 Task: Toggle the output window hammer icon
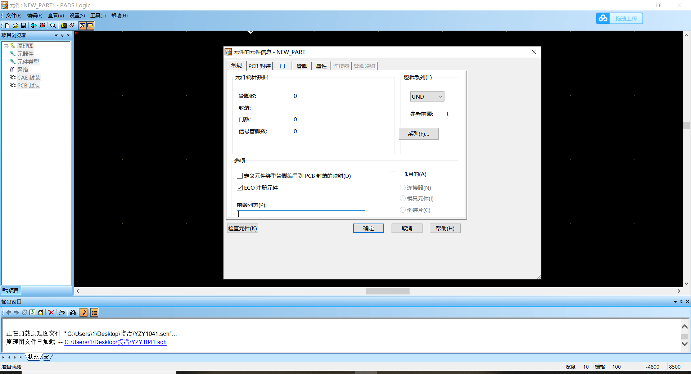pyautogui.click(x=82, y=26)
